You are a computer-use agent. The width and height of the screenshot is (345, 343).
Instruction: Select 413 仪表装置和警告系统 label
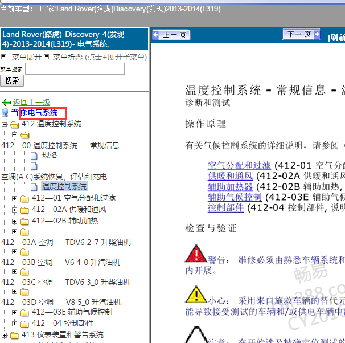point(63,335)
